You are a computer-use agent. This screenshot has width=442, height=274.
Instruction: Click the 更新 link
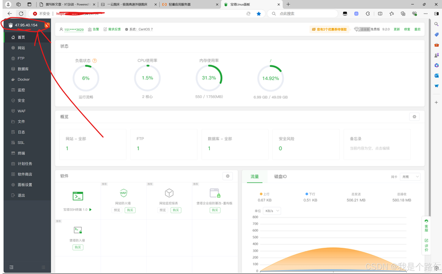click(396, 29)
